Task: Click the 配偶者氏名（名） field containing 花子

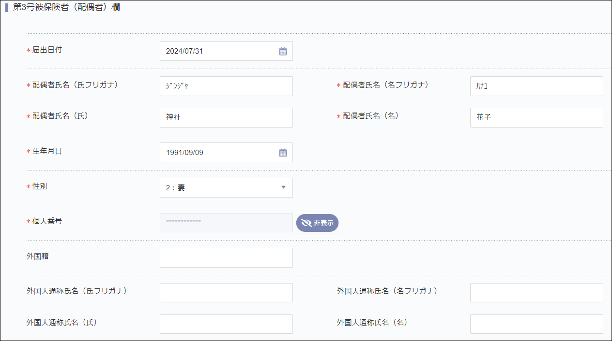Action: click(536, 117)
